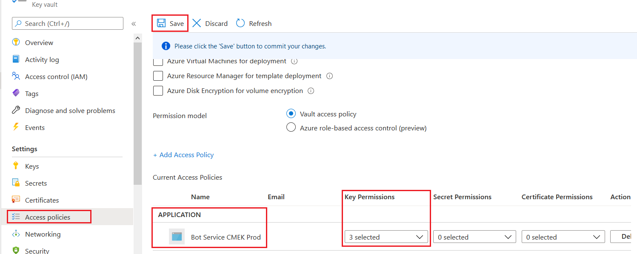637x254 pixels.
Task: Click the Bot Service CMEK Prod application icon
Action: pos(177,237)
